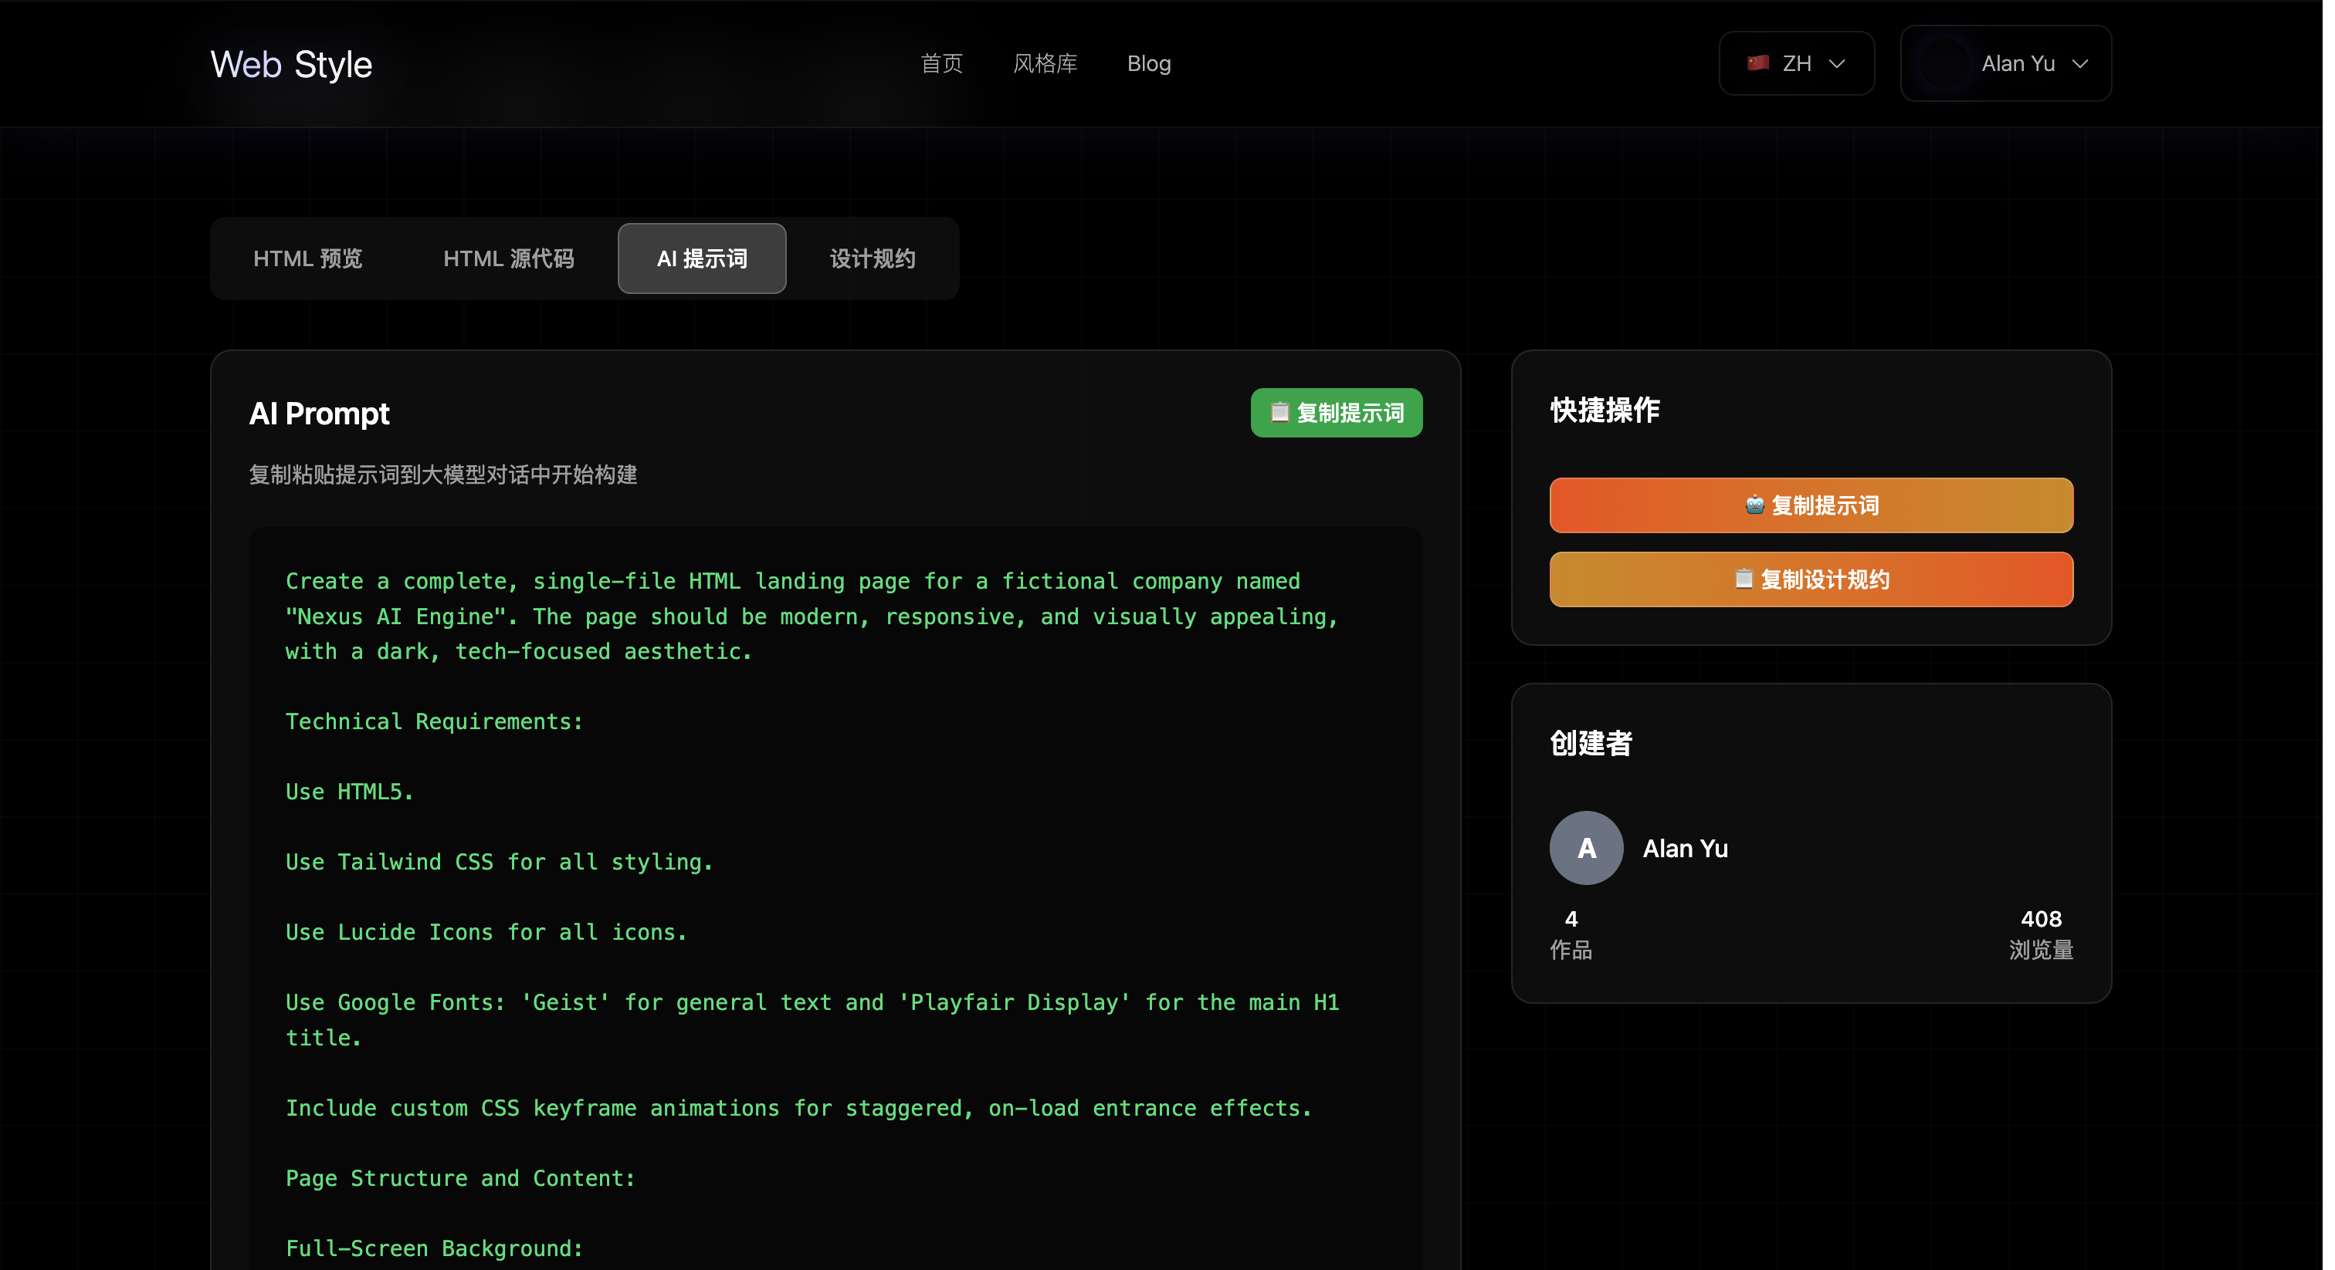
Task: Click line 'Use Lucide Icons for all icons.'
Action: click(486, 932)
